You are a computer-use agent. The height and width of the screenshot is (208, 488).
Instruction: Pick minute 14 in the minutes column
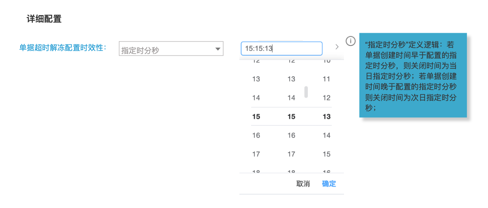click(291, 98)
